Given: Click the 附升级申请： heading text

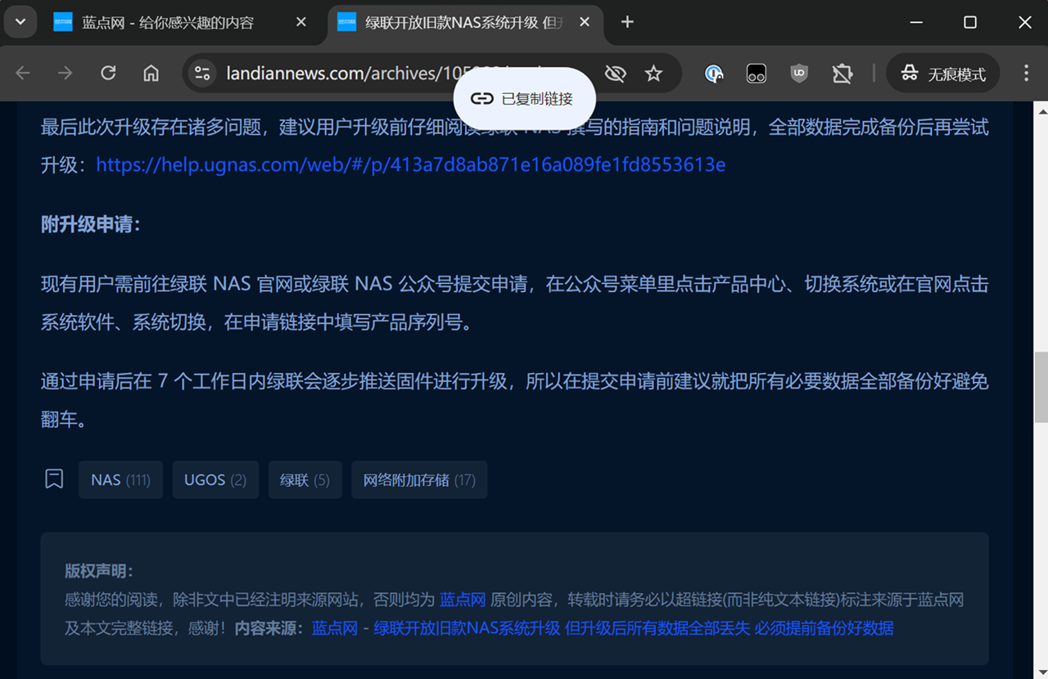Looking at the screenshot, I should tap(91, 224).
